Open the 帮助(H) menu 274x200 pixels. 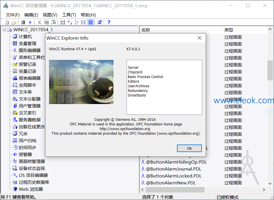[x=88, y=15]
